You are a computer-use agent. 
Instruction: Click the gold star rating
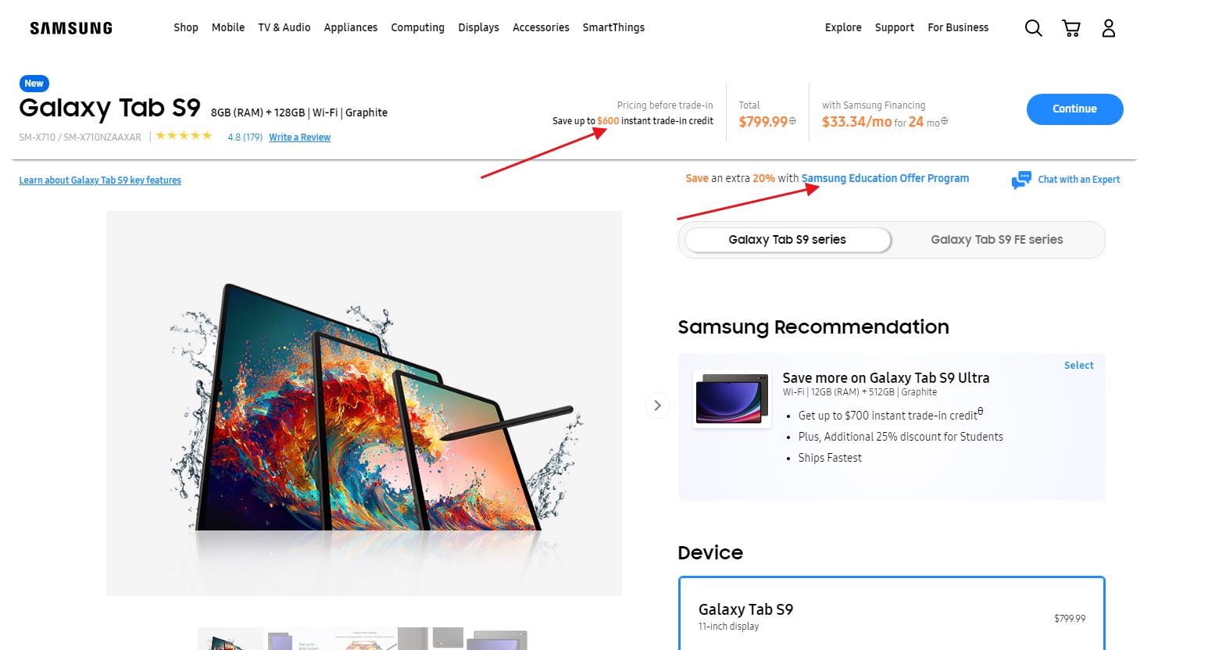point(184,136)
